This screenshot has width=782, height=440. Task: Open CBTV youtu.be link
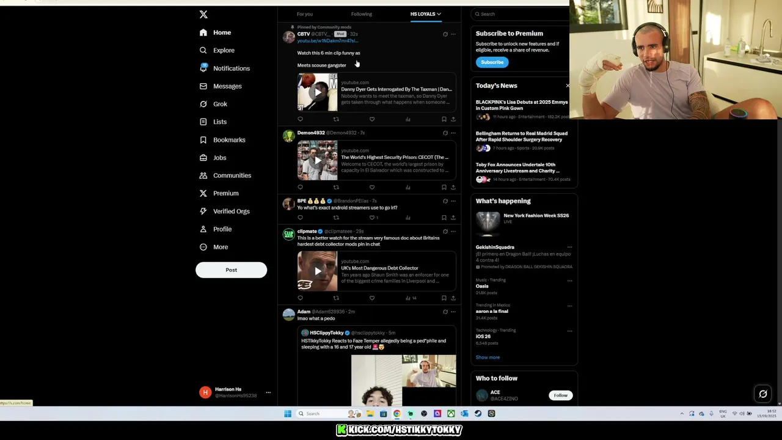point(327,41)
